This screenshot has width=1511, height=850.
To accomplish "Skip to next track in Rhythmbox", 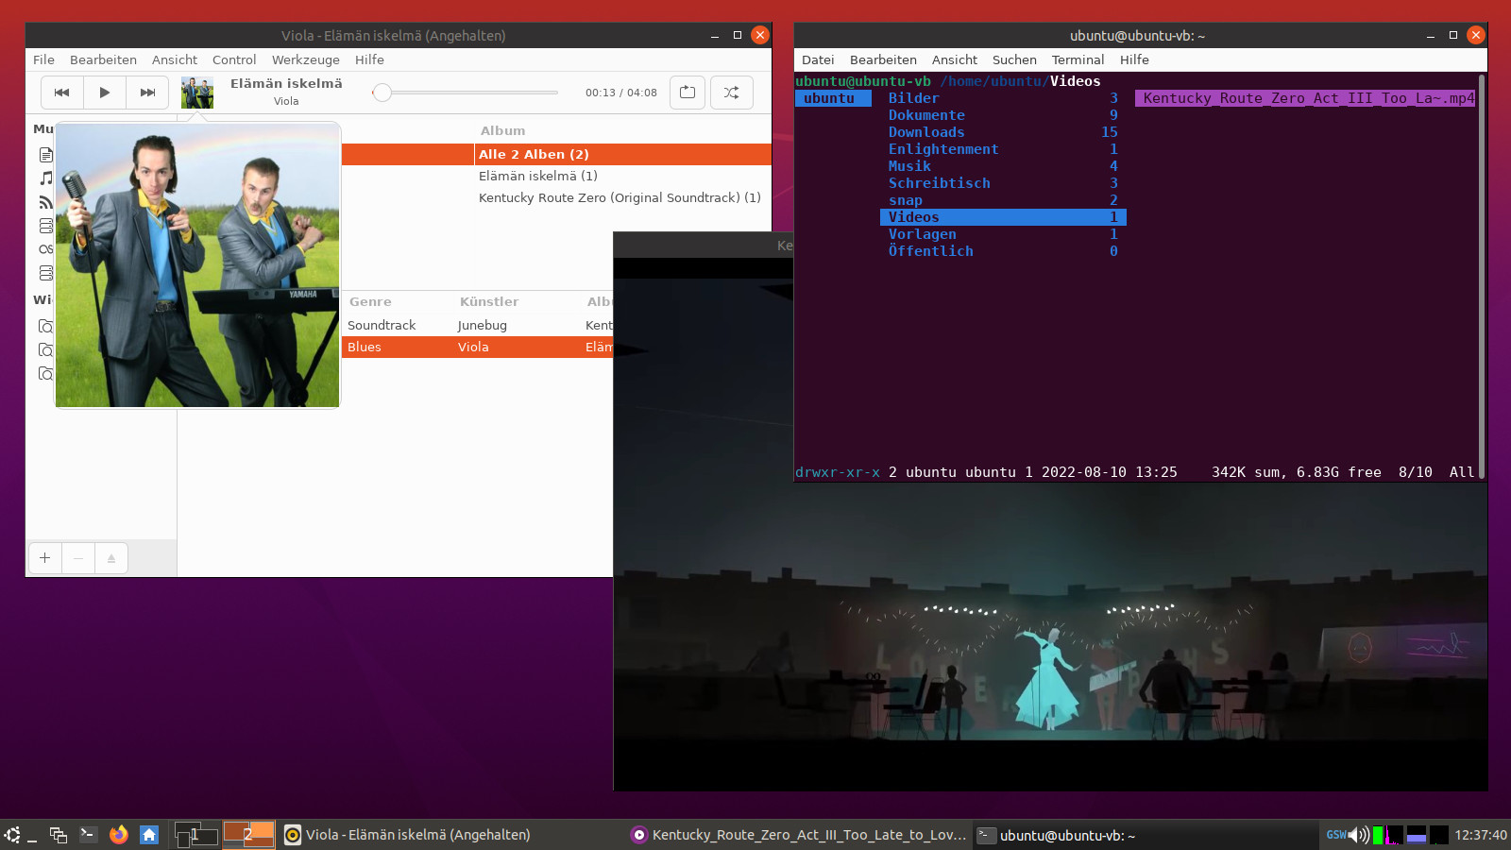I will [x=147, y=93].
